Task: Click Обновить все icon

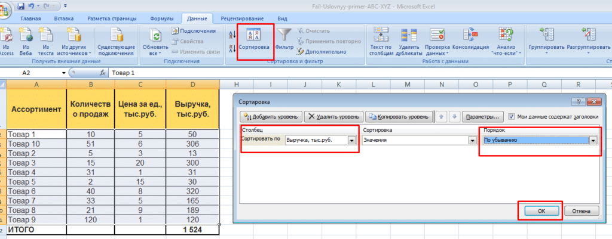Action: (x=155, y=36)
